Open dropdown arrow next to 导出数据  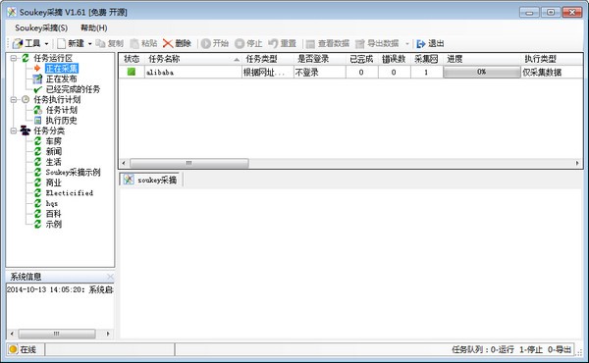click(x=406, y=44)
